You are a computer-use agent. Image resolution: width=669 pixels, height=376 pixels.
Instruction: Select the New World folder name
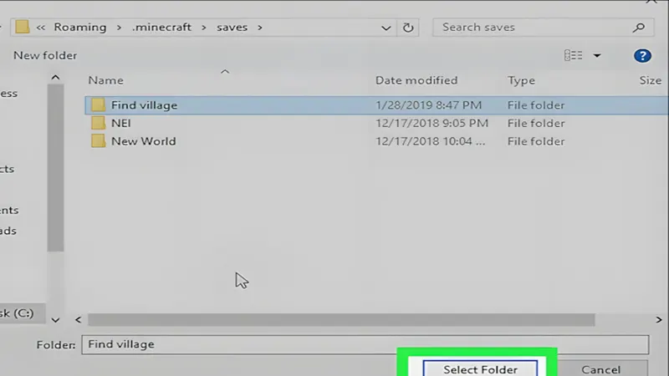click(x=143, y=141)
